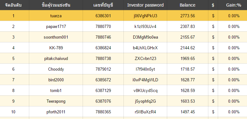Select the Balance column header
The image size is (247, 119).
pyautogui.click(x=188, y=5)
